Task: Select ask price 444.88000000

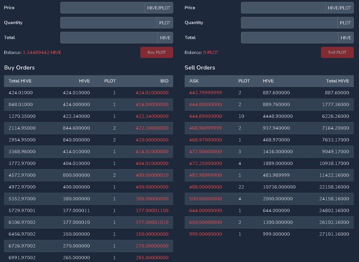Action: point(206,104)
